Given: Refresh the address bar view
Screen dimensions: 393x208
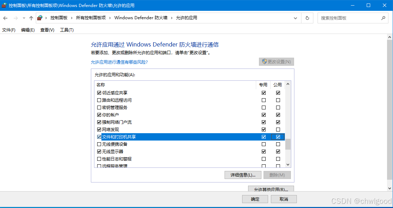Looking at the screenshot, I should pyautogui.click(x=307, y=18).
